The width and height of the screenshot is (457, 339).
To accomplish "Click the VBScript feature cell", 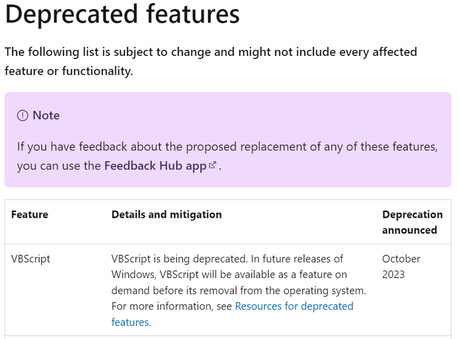I will coord(30,259).
